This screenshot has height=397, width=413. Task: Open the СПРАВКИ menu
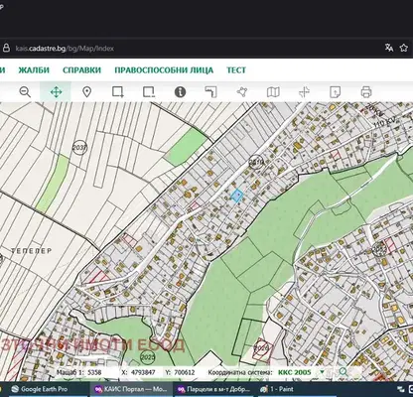point(81,70)
